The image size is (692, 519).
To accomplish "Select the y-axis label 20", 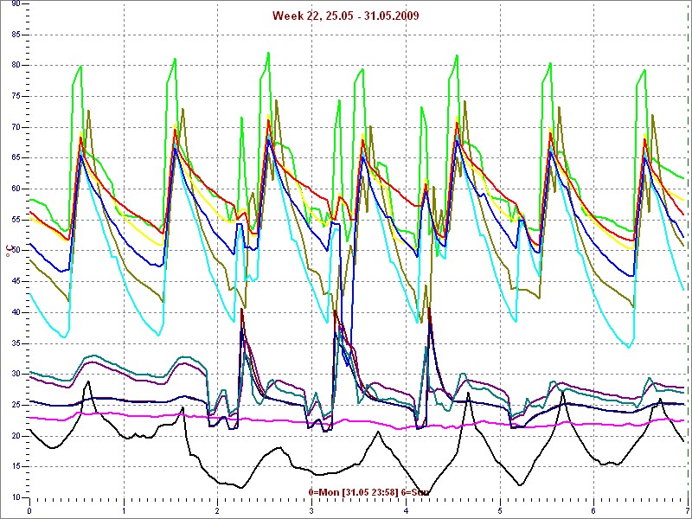I will point(15,436).
